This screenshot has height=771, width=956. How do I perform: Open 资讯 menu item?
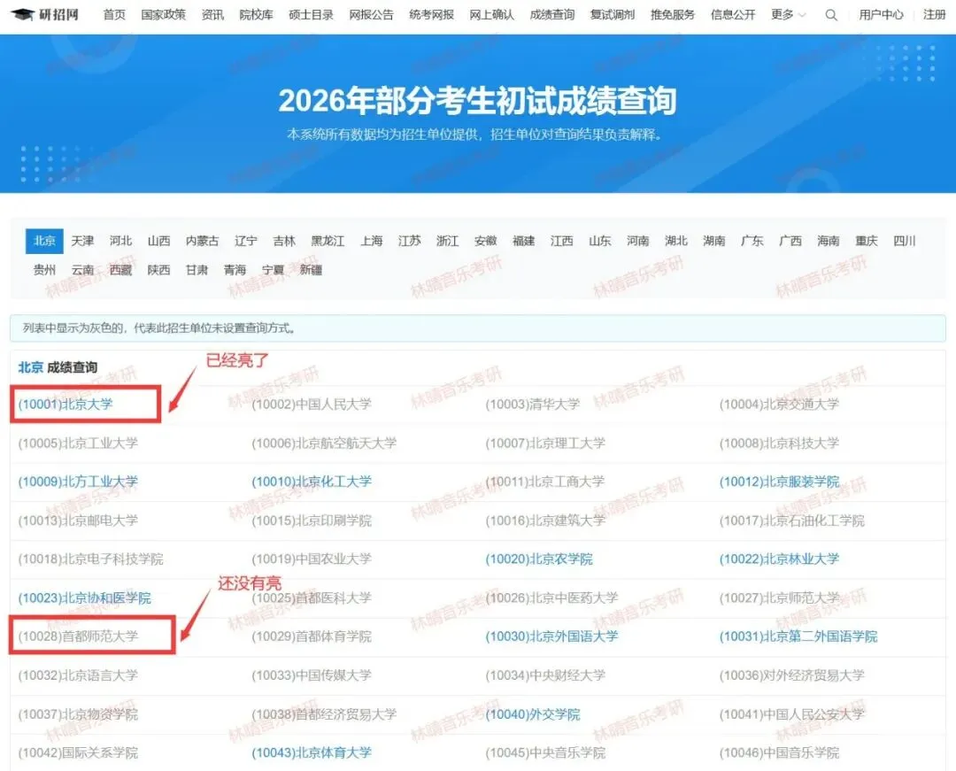pos(212,15)
